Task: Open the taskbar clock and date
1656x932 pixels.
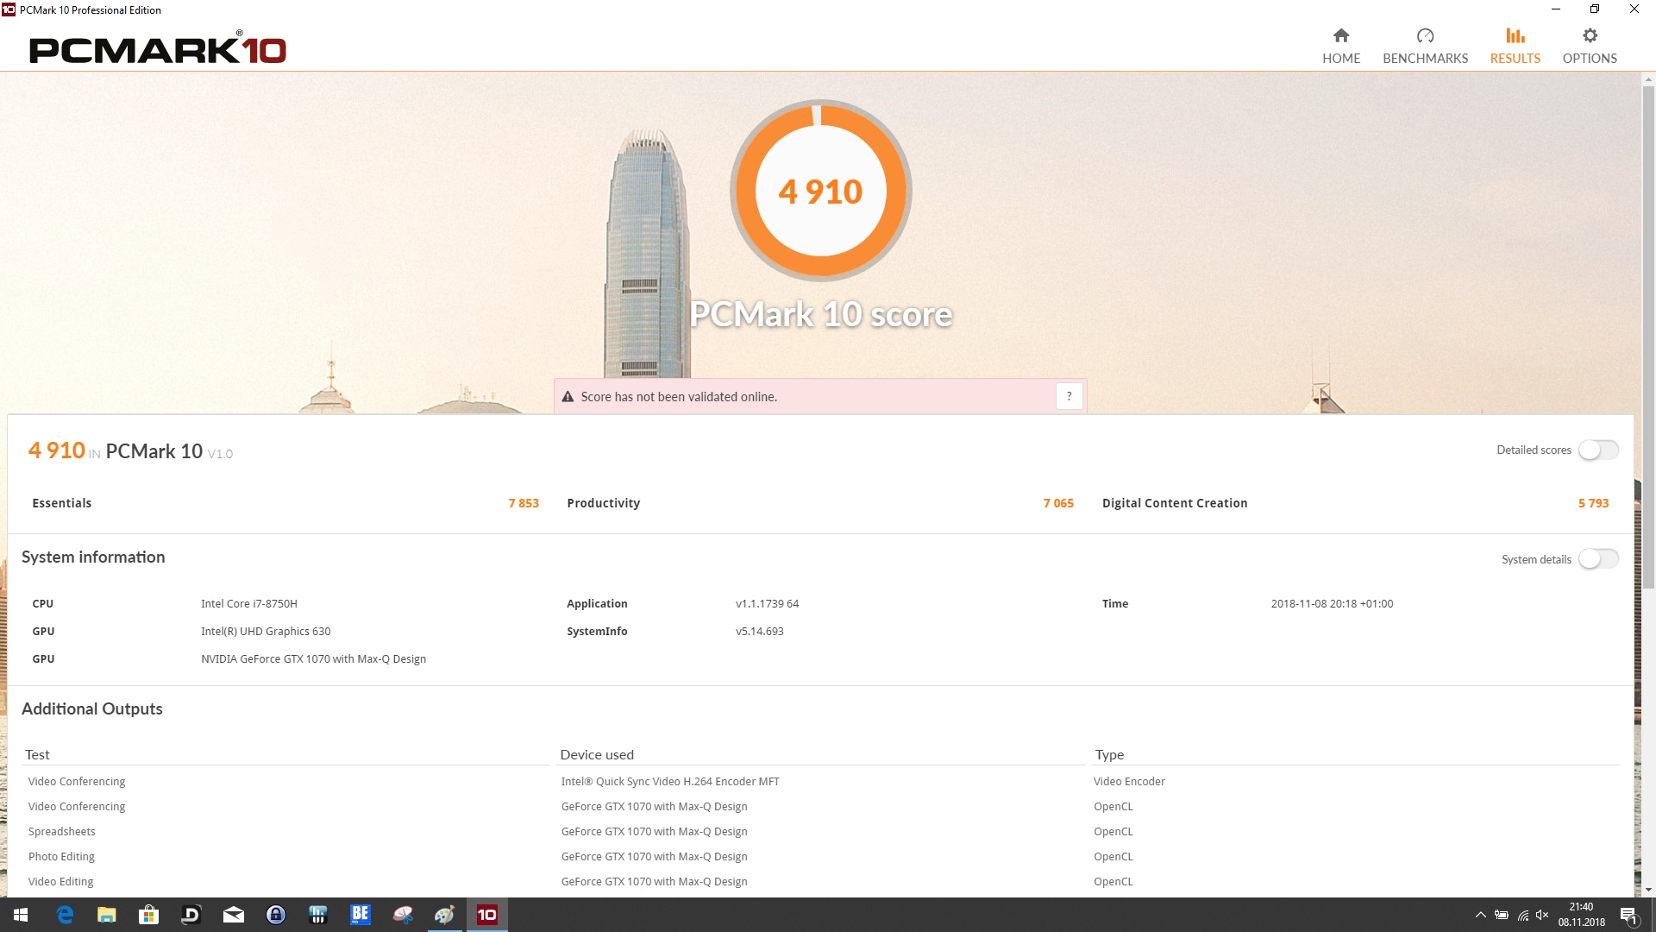Action: (1582, 915)
